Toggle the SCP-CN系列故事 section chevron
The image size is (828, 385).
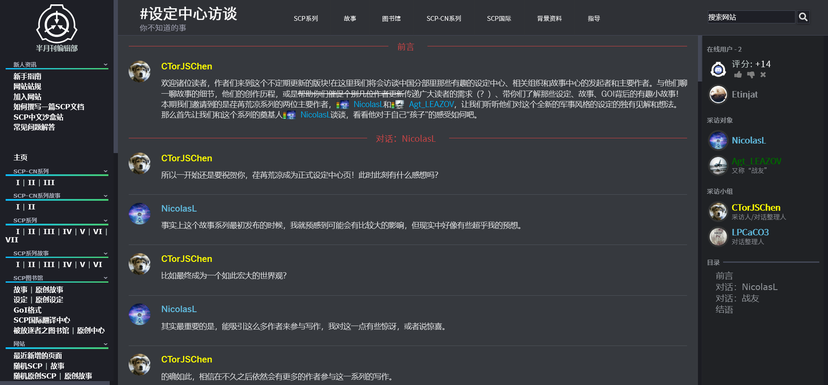[105, 196]
